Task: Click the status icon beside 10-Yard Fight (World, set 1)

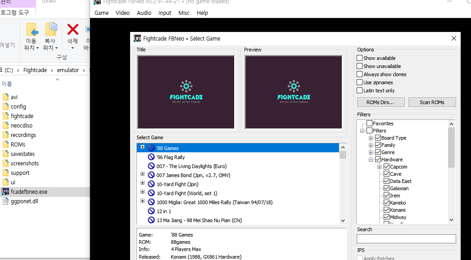Action: 151,193
